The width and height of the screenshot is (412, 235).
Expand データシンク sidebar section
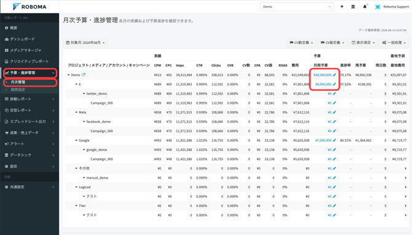point(30,155)
